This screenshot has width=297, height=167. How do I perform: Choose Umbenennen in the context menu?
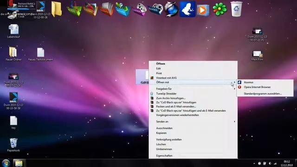pos(193,149)
